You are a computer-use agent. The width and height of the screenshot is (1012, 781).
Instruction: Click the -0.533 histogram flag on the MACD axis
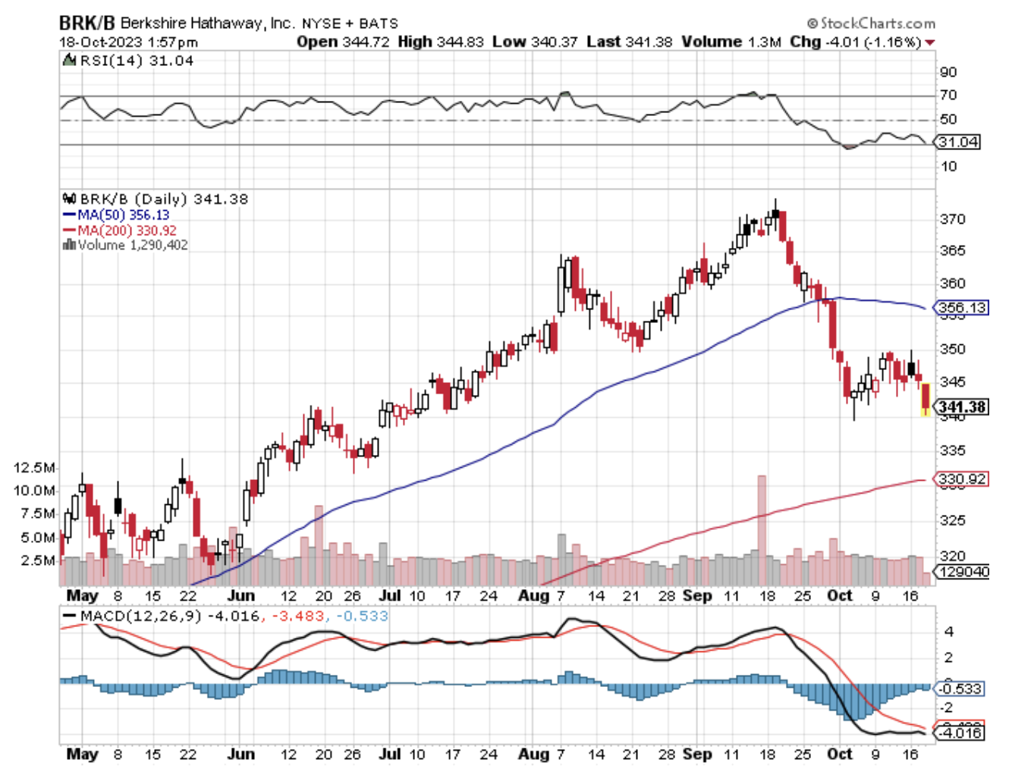960,689
